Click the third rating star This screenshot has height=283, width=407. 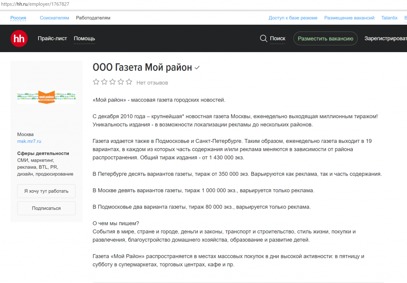(x=112, y=82)
